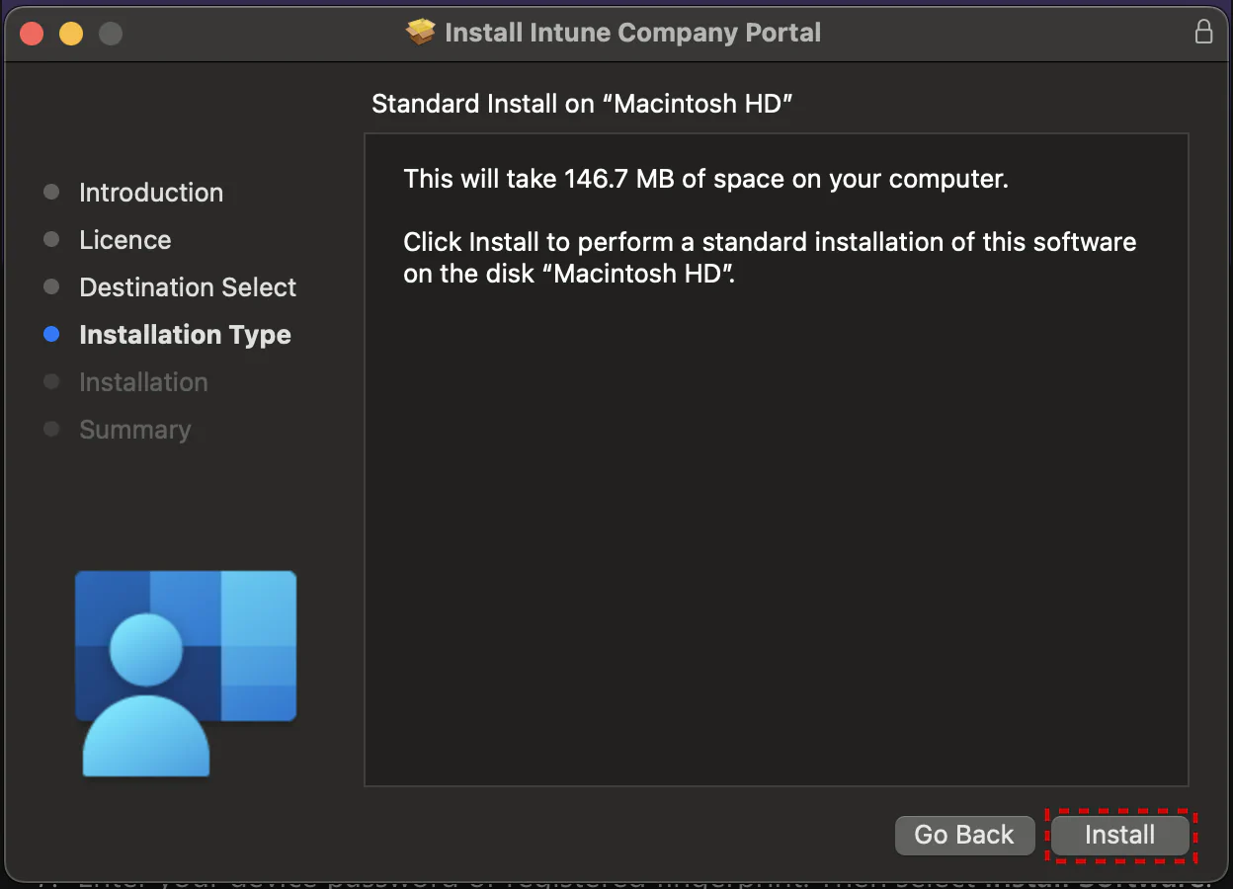Click the blue bullet beside Installation Type
The image size is (1233, 889).
52,335
